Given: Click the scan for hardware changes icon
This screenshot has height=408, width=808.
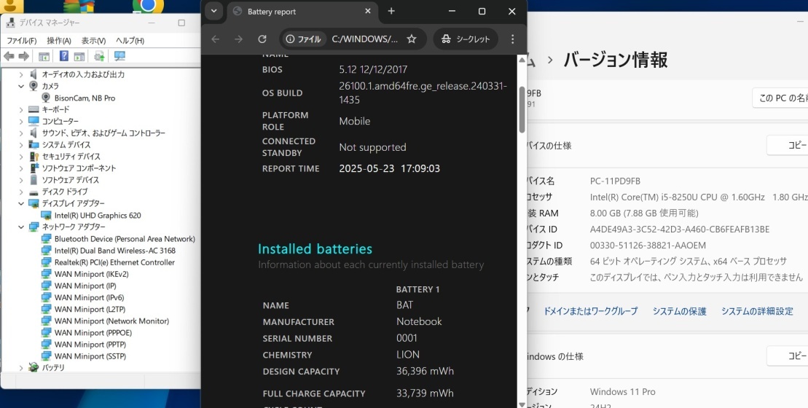Looking at the screenshot, I should coord(119,56).
